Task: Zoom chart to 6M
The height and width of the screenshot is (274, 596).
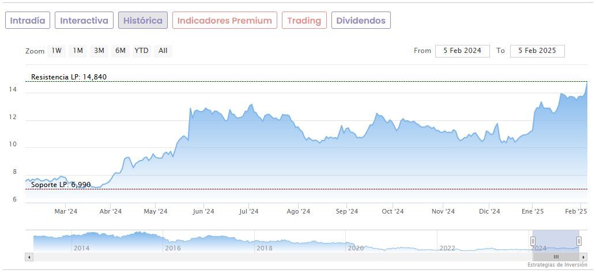Action: click(x=120, y=51)
